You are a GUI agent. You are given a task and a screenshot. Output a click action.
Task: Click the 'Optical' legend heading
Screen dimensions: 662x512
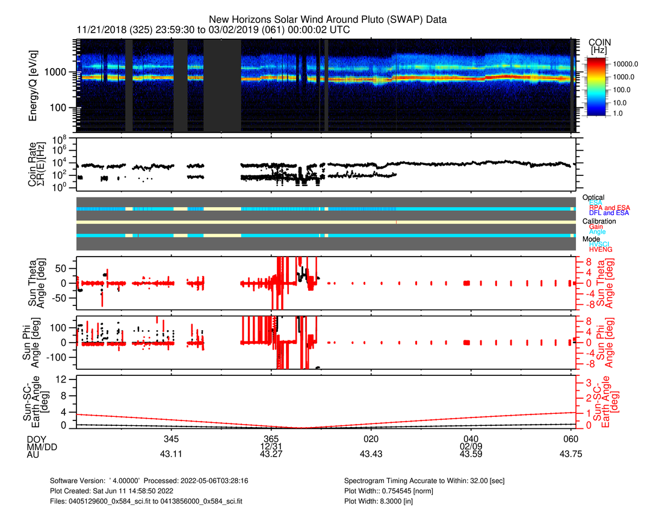(x=593, y=198)
